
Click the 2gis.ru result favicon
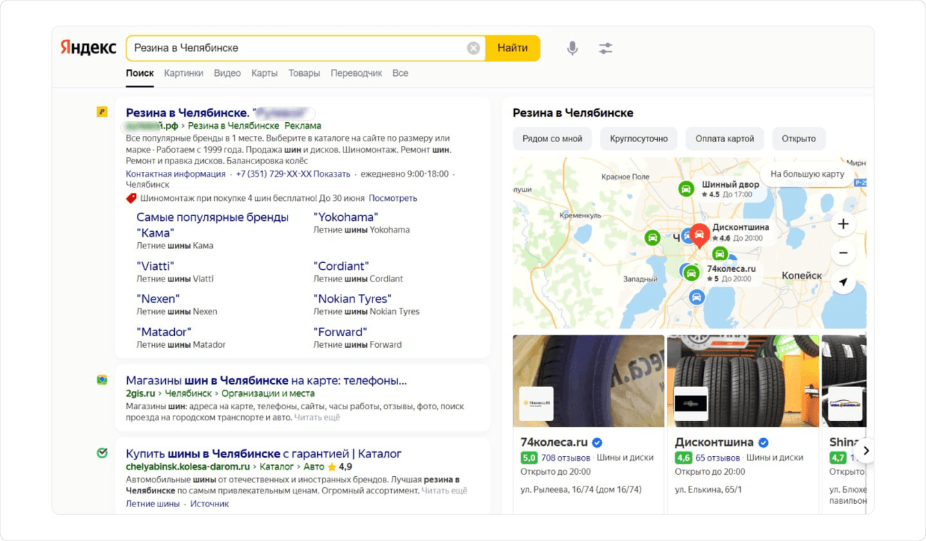click(x=102, y=380)
